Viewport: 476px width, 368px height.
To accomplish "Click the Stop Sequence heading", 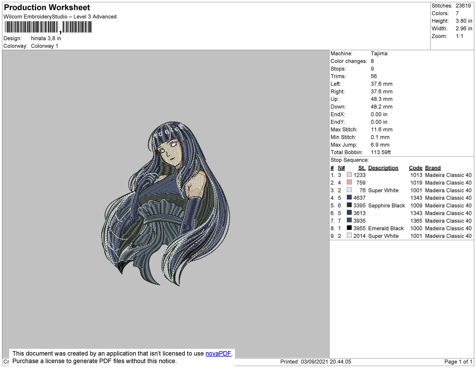I will (350, 160).
